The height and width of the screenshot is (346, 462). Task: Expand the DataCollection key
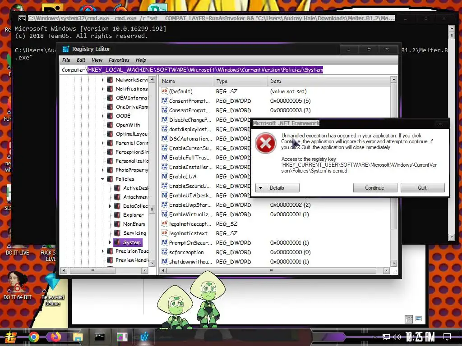tap(110, 206)
